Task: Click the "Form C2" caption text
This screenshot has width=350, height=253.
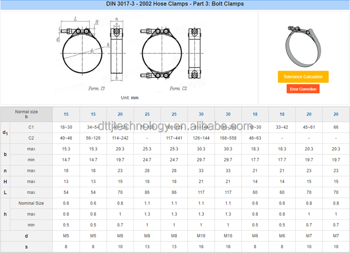Action: coord(178,88)
